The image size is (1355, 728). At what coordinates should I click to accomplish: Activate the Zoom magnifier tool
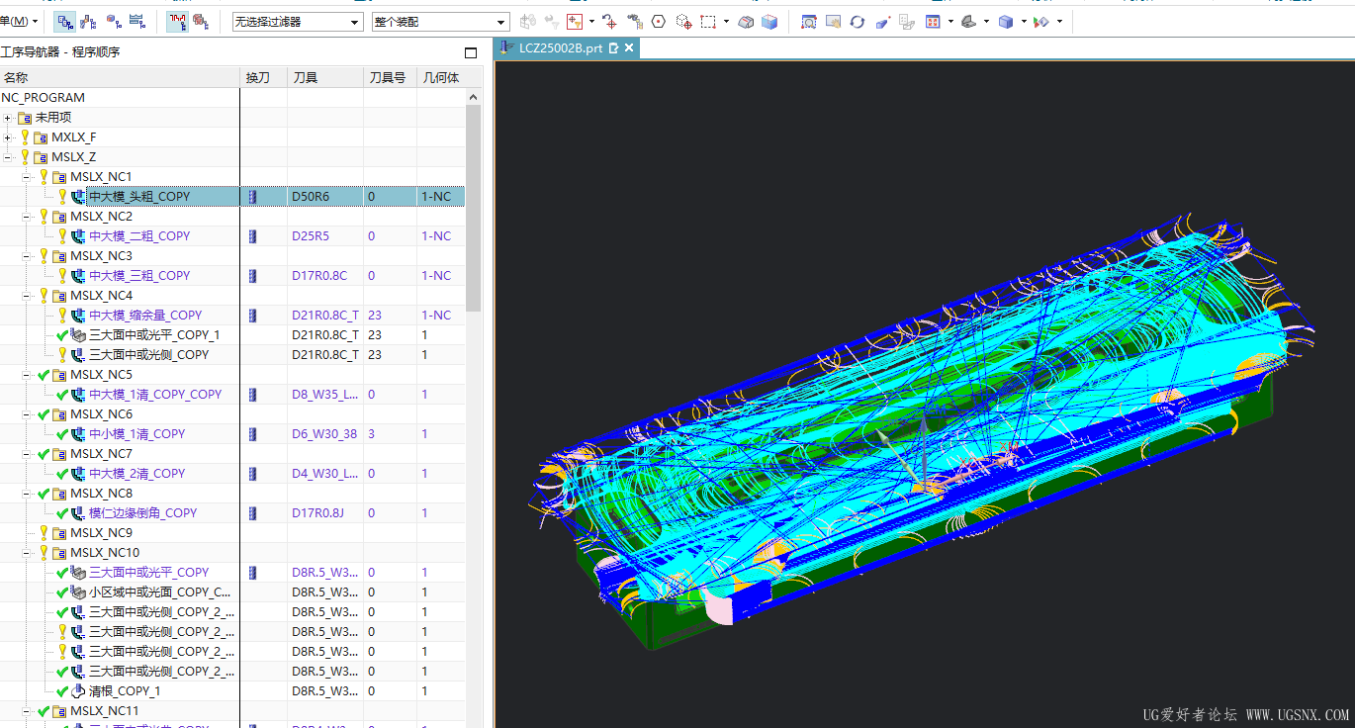tap(809, 21)
